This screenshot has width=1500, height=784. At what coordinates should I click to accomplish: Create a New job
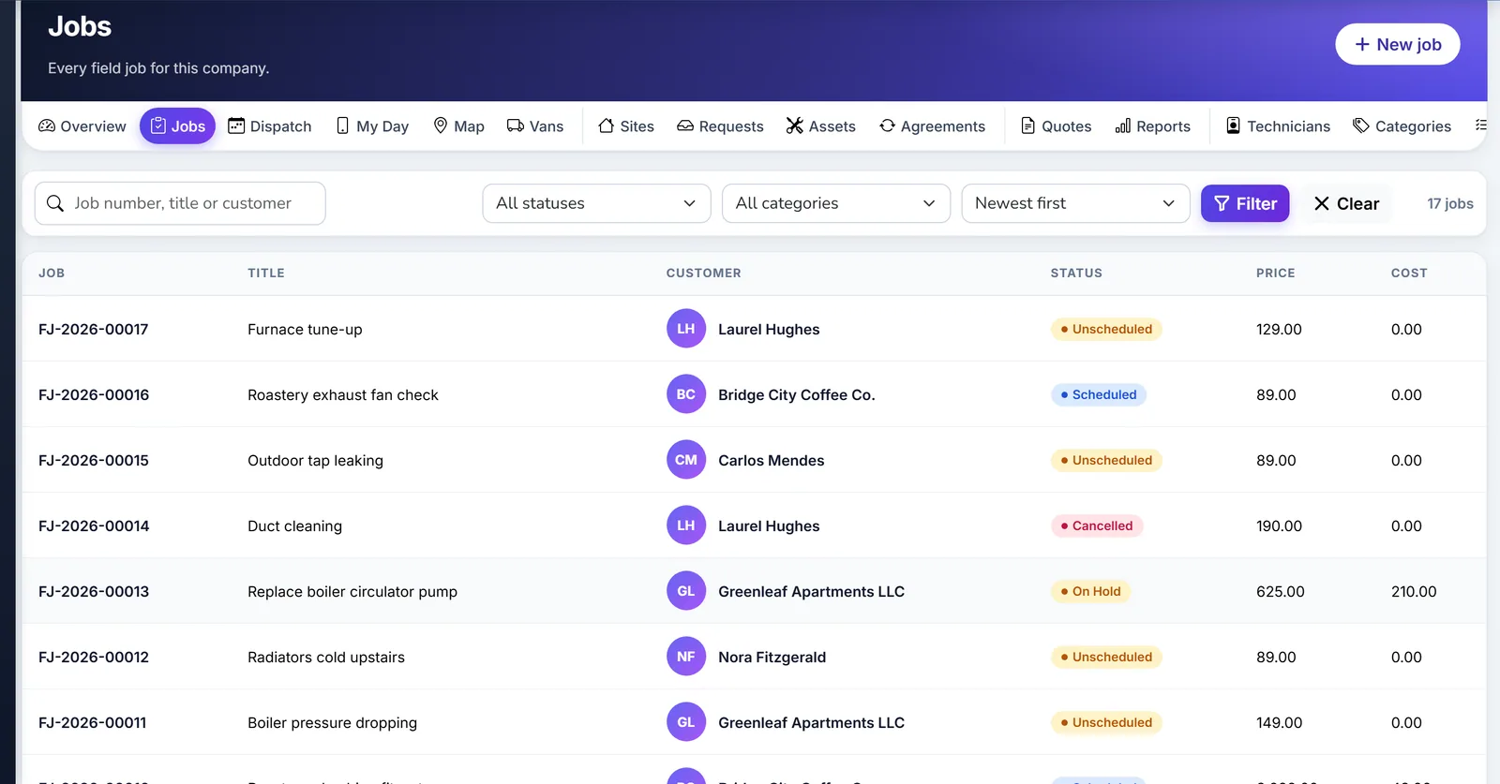click(x=1398, y=44)
